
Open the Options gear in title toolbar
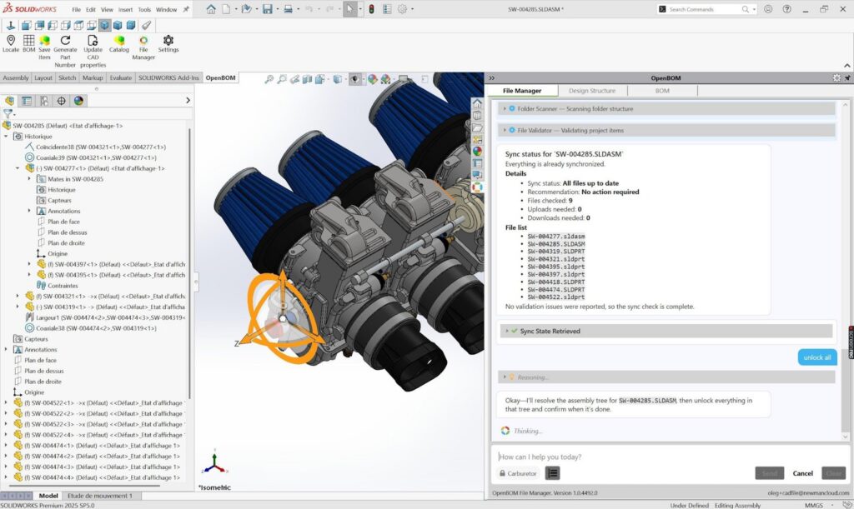pos(402,9)
